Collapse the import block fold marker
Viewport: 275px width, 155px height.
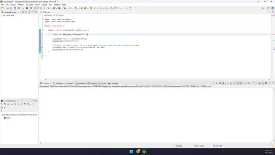pos(43,19)
